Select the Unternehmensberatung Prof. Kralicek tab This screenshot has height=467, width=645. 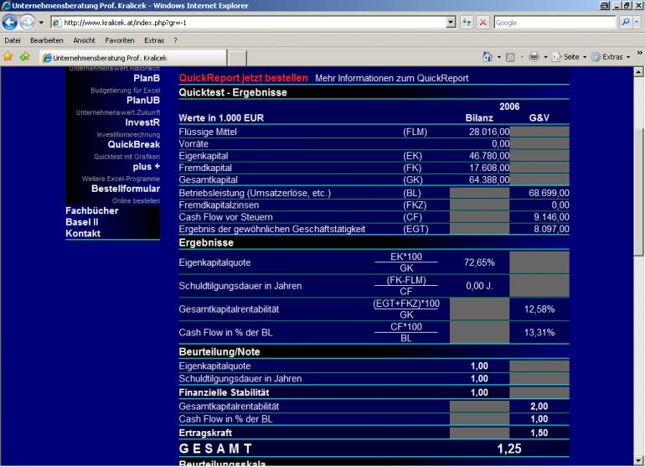109,58
